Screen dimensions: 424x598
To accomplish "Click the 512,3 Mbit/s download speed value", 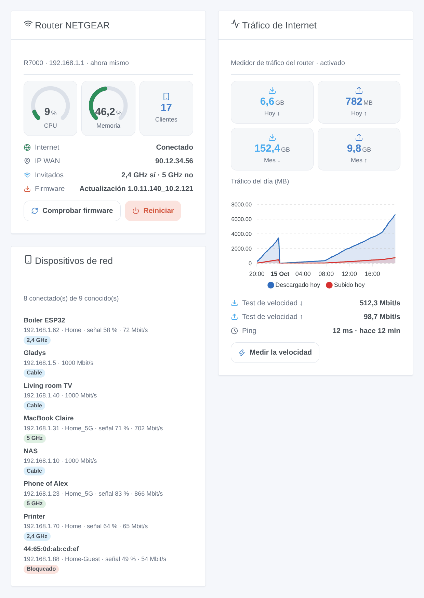I will (x=380, y=303).
